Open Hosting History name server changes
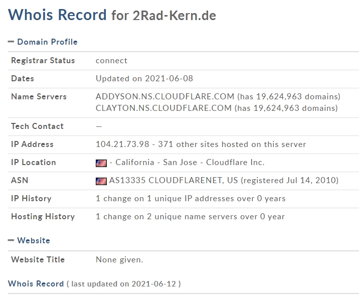The width and height of the screenshot is (359, 295). coord(190,217)
